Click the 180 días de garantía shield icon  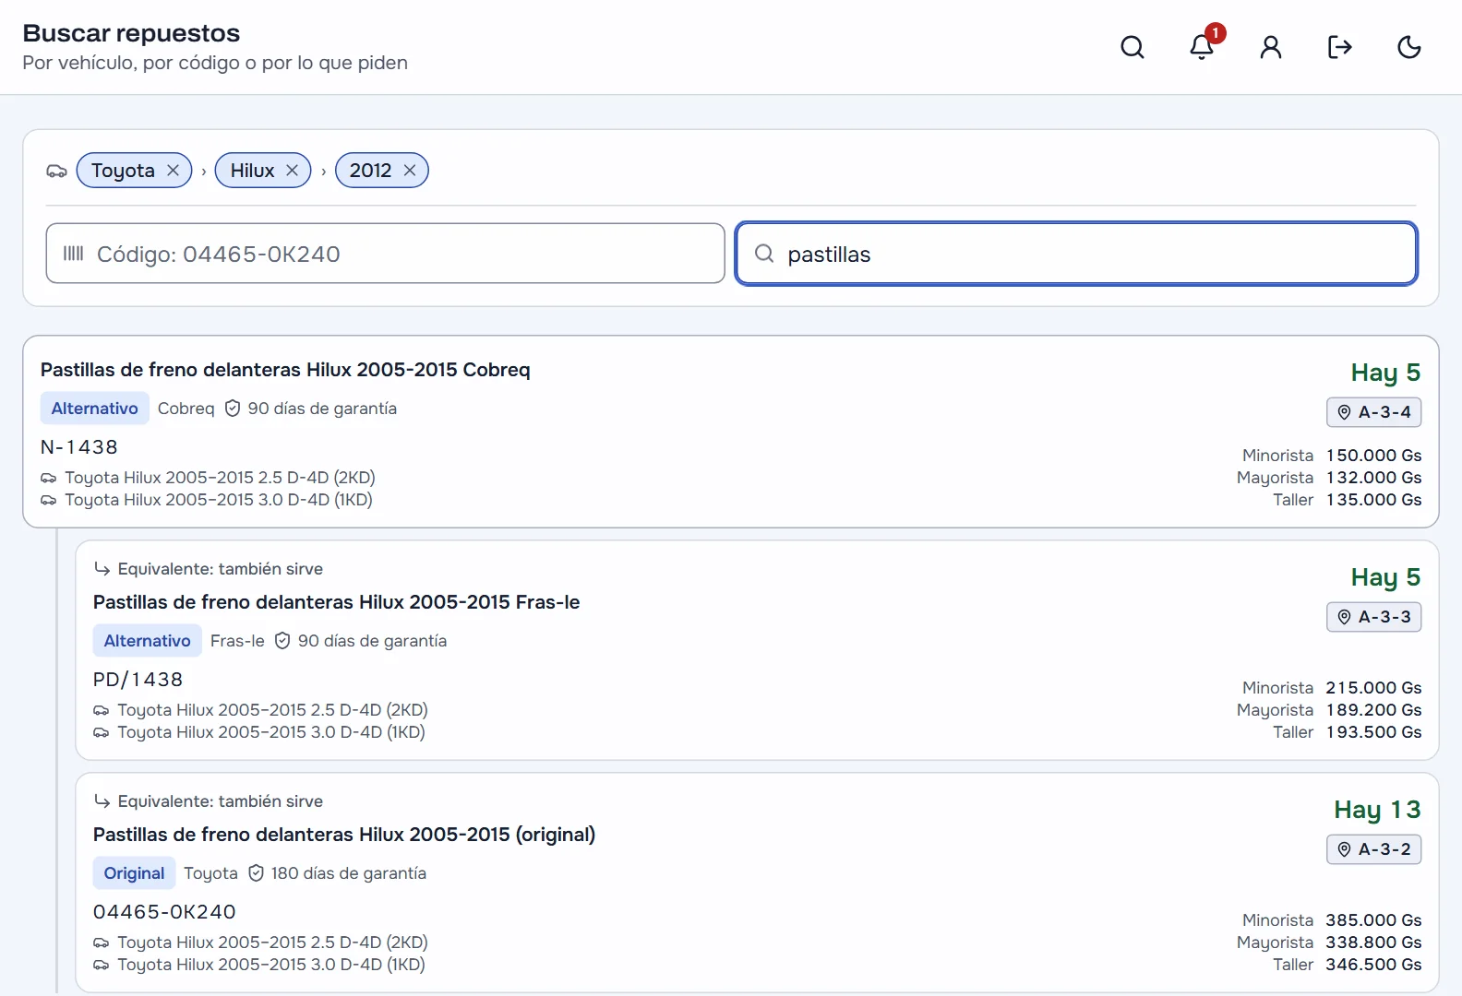click(256, 873)
